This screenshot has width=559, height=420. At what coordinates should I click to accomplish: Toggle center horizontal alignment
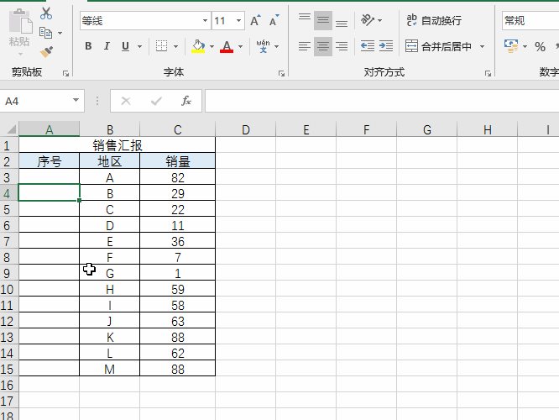[x=323, y=46]
